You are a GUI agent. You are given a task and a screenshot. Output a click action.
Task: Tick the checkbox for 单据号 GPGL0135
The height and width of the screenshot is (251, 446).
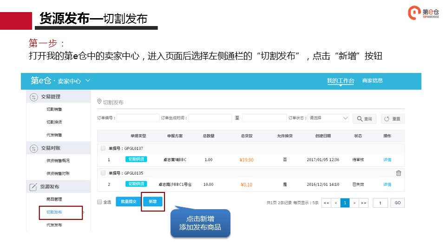click(103, 173)
